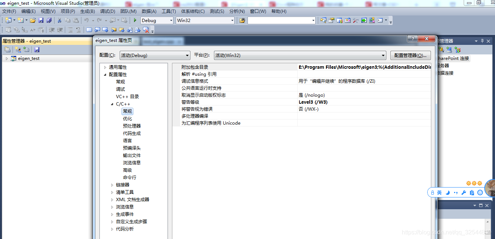Click the Toggle bookmark icon
Image resolution: width=495 pixels, height=239 pixels.
coord(89,30)
